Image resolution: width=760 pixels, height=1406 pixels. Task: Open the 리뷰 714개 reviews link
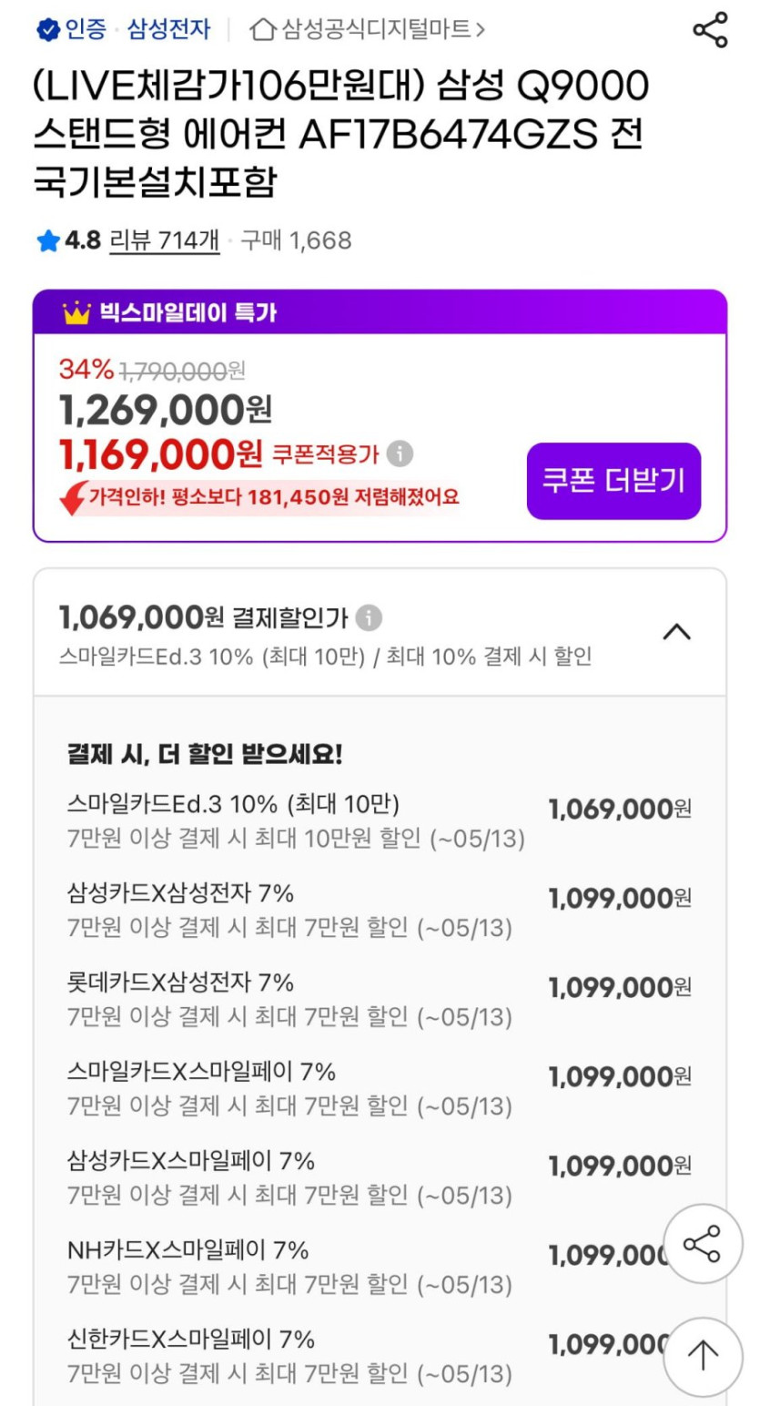164,241
